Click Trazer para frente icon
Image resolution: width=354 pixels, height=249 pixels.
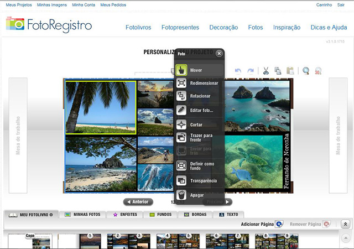[181, 137]
